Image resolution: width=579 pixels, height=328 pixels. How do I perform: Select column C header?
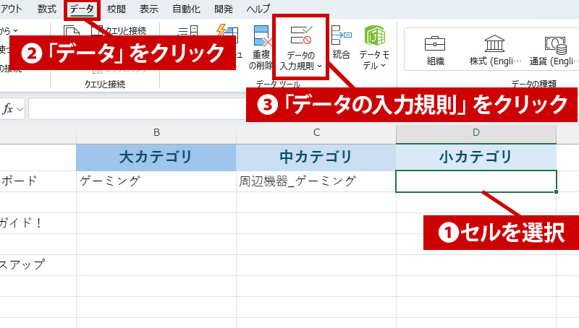pyautogui.click(x=316, y=133)
